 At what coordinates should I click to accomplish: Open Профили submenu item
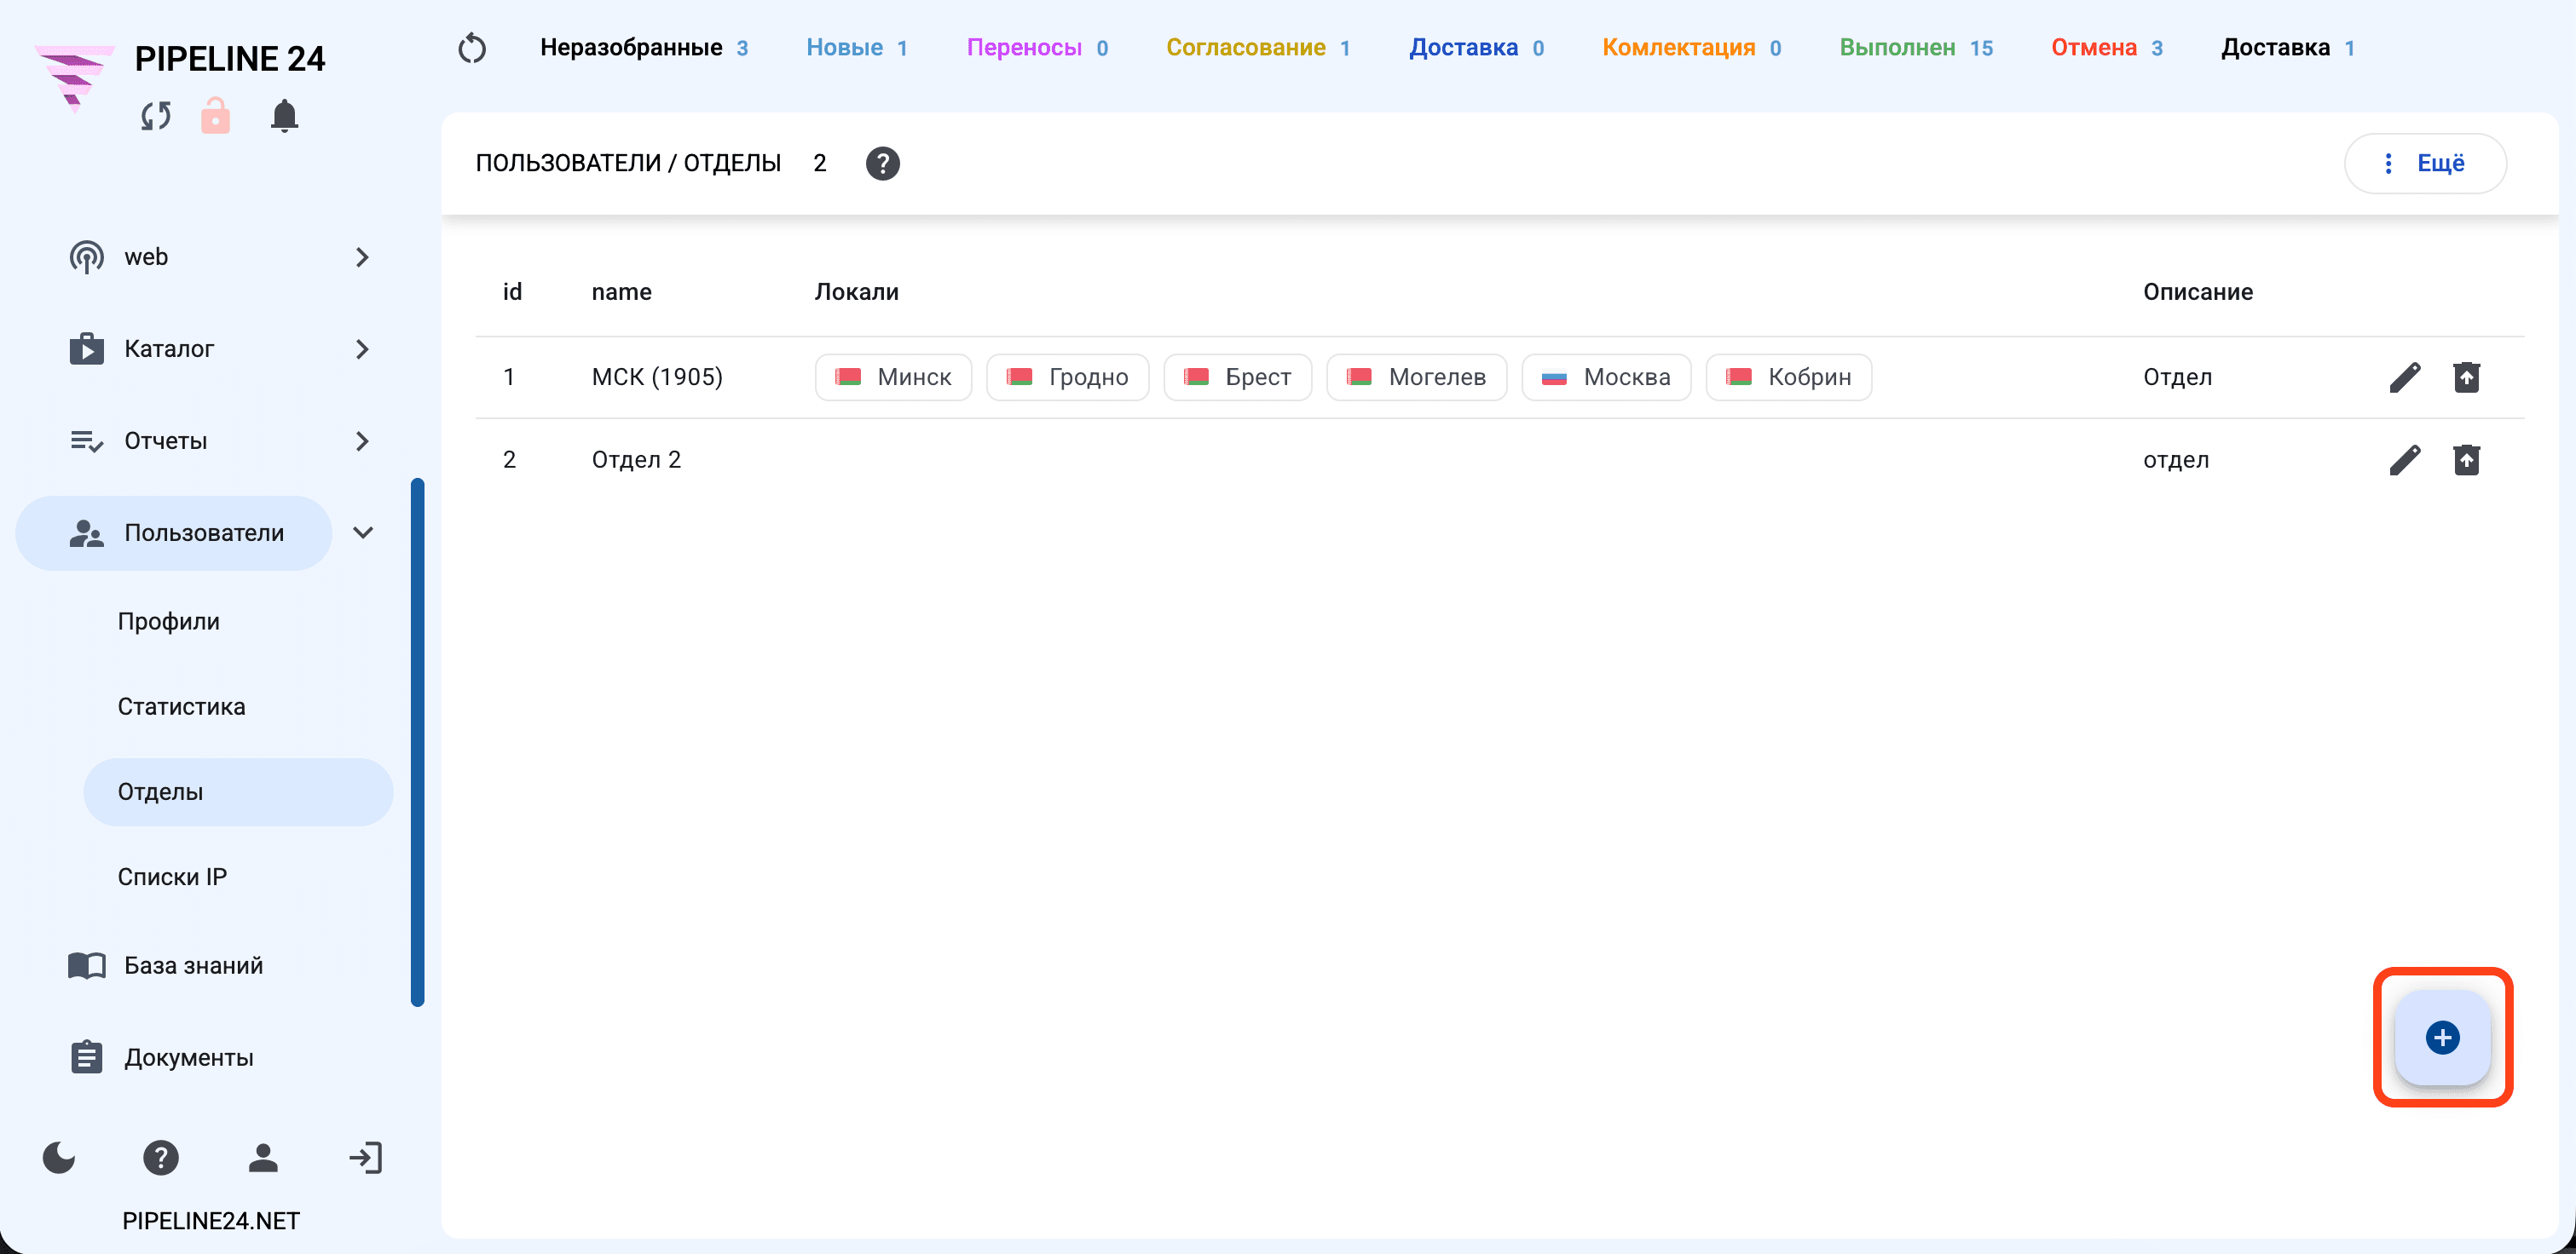[169, 622]
